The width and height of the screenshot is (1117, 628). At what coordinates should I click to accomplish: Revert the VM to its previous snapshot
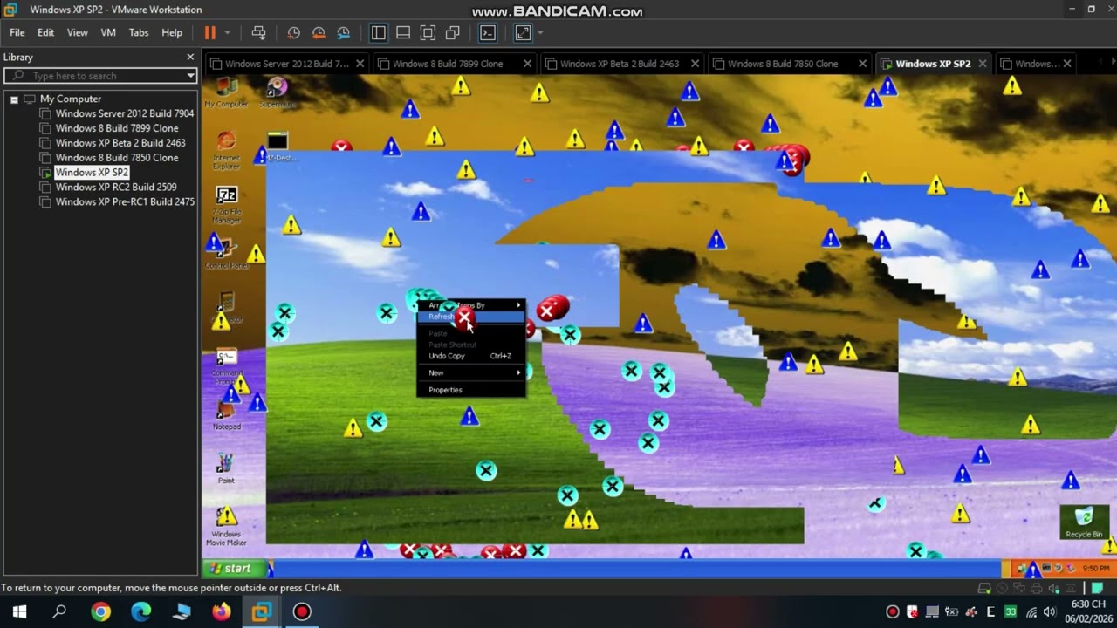click(x=319, y=33)
